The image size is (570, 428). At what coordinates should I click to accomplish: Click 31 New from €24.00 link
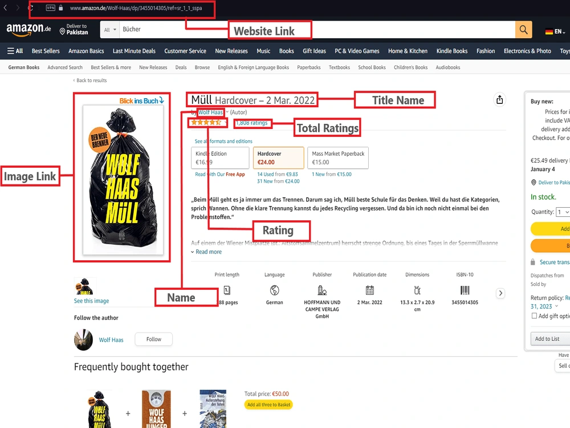coord(278,181)
